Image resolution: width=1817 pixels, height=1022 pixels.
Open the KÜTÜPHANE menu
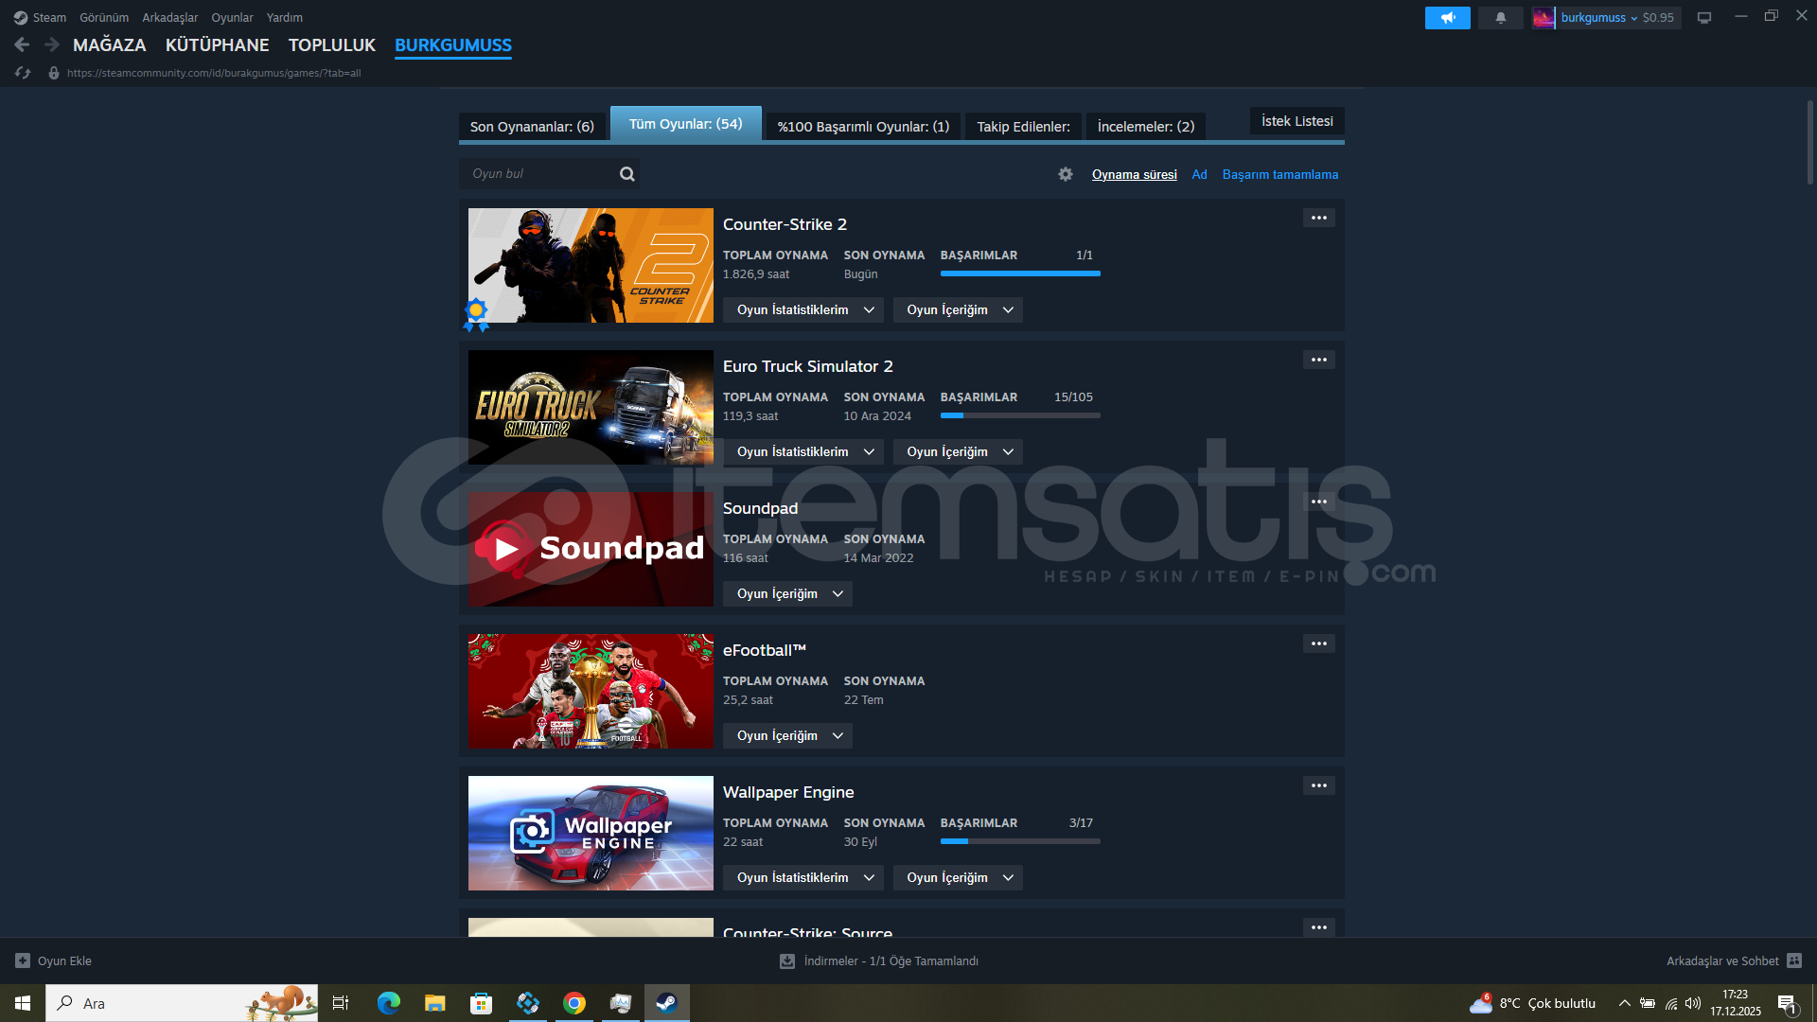(x=217, y=45)
